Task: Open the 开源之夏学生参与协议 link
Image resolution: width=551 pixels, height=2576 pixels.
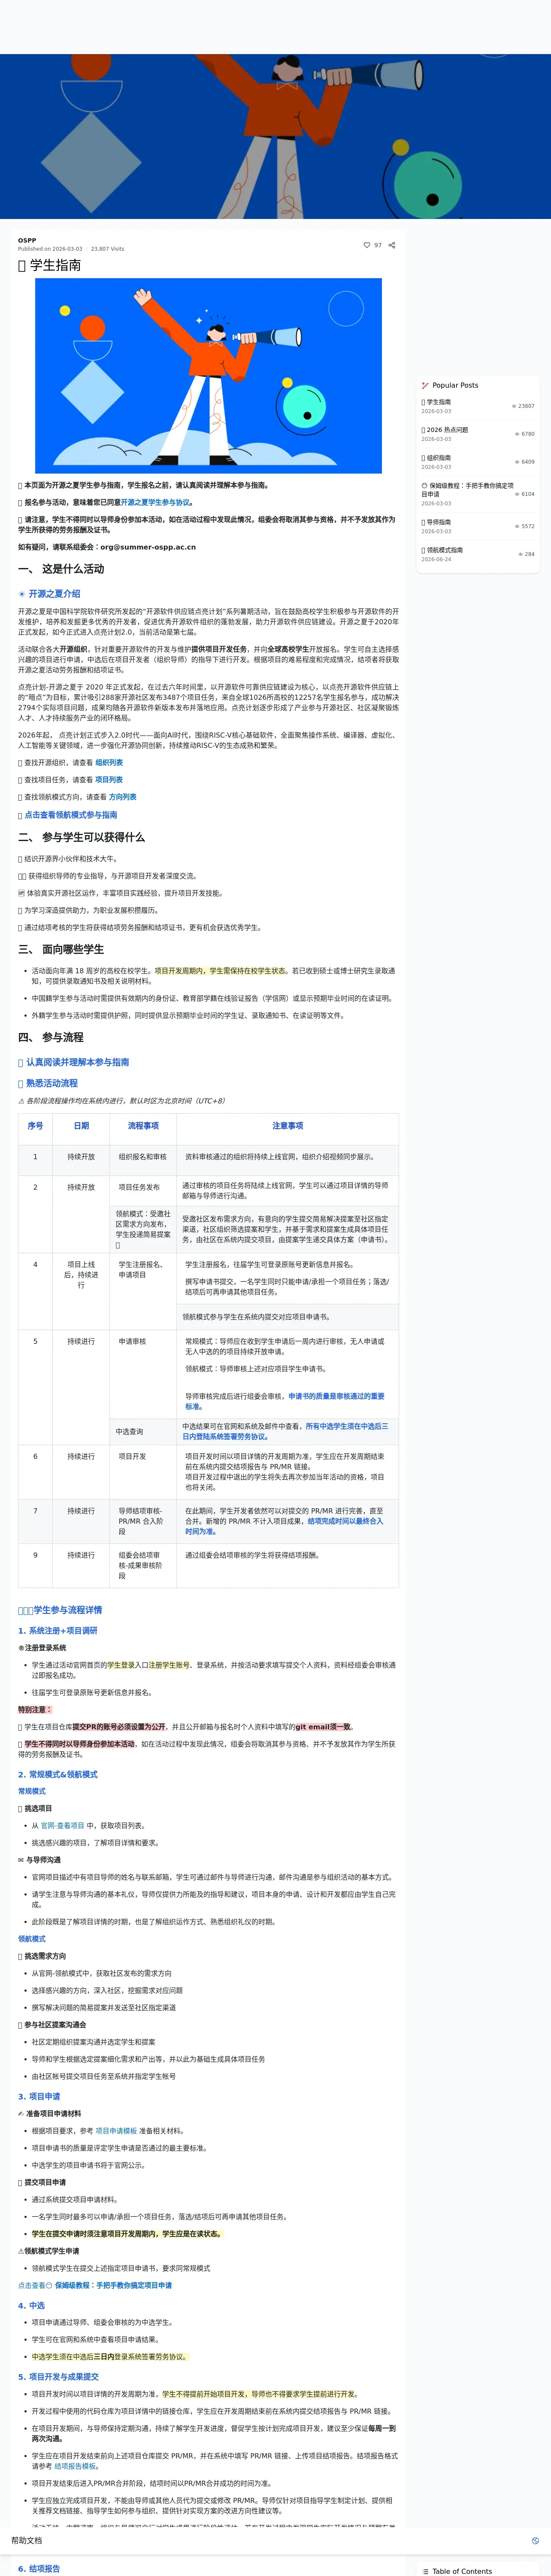Action: (x=155, y=503)
